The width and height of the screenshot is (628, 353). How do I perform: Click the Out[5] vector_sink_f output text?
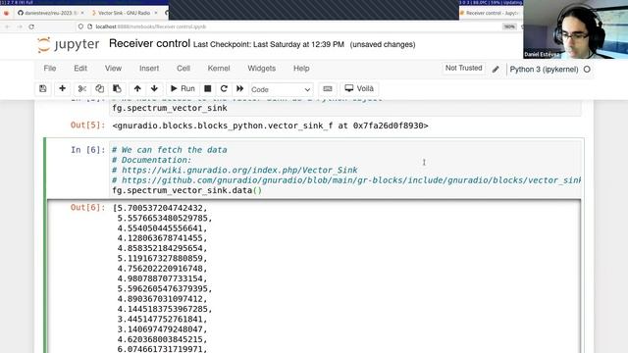pos(271,126)
